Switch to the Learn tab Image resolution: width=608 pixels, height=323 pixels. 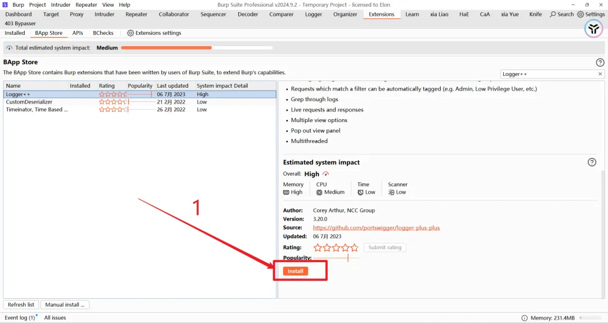click(412, 14)
